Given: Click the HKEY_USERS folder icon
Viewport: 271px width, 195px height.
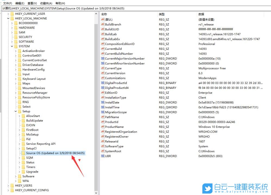Looking at the screenshot, I should tap(12, 186).
